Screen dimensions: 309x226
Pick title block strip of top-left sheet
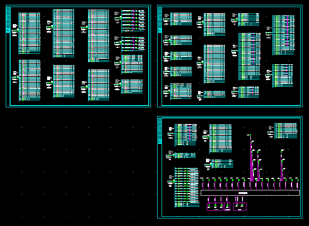point(8,20)
